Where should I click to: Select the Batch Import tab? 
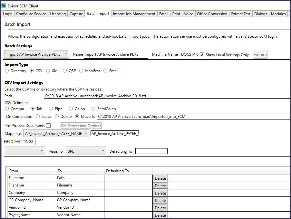pyautogui.click(x=98, y=14)
